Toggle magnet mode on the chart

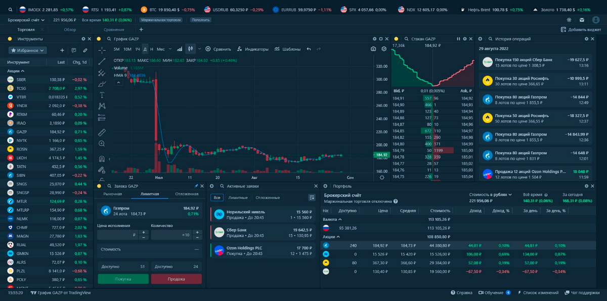coord(102,158)
